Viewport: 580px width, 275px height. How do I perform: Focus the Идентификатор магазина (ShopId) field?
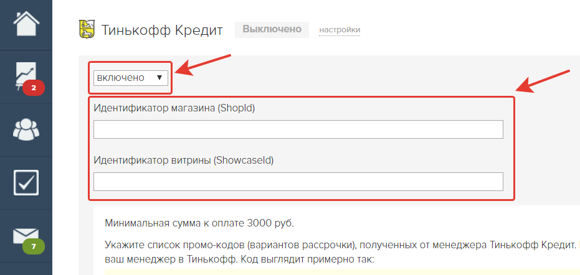(298, 129)
